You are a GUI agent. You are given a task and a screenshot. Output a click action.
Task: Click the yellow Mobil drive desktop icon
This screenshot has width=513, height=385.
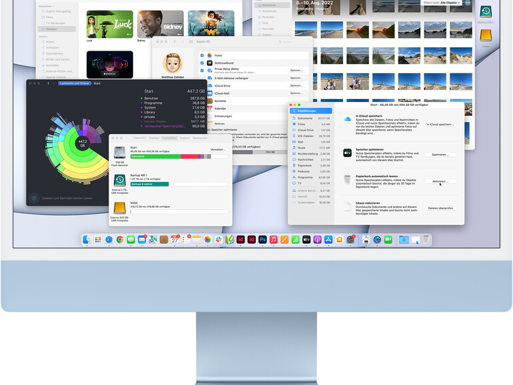tap(486, 35)
